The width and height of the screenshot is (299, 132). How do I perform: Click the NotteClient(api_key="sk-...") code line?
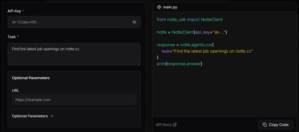[192, 32]
